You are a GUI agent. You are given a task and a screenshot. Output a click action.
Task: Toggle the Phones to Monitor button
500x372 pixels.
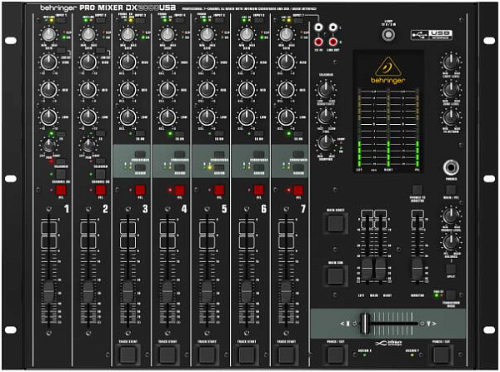point(417,190)
